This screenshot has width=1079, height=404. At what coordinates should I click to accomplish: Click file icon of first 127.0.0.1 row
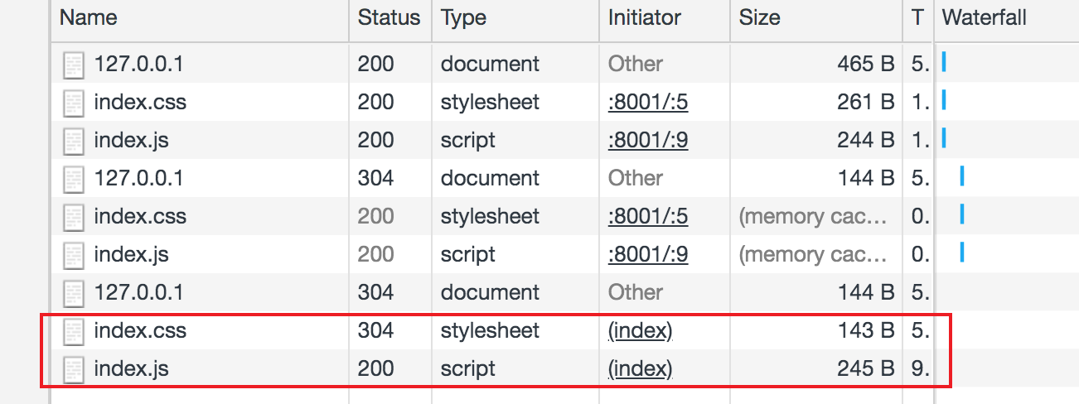(74, 65)
